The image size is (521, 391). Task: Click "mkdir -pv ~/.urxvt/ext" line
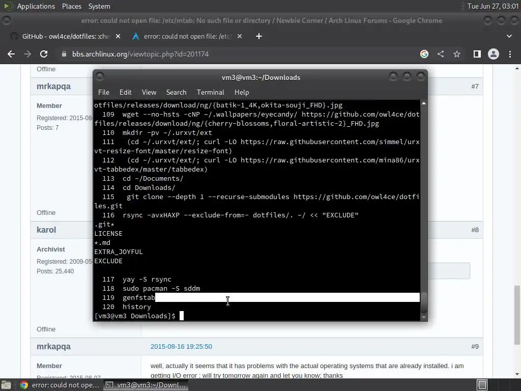167,133
